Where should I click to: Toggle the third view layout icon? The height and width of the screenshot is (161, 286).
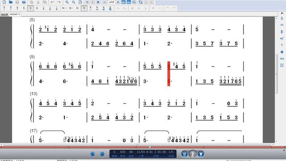(134, 2)
